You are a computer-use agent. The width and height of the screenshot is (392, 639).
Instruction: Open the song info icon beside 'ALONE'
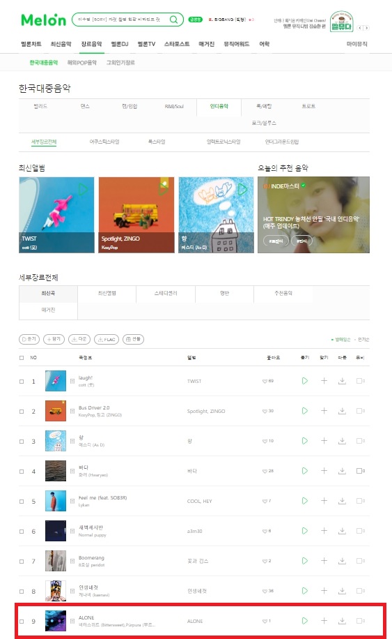(x=72, y=621)
